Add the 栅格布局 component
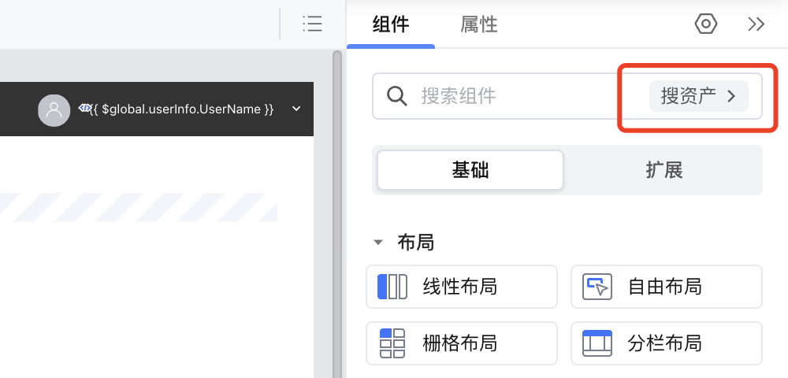 (462, 343)
